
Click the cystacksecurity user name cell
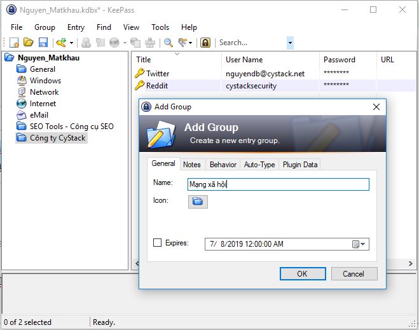pyautogui.click(x=251, y=86)
